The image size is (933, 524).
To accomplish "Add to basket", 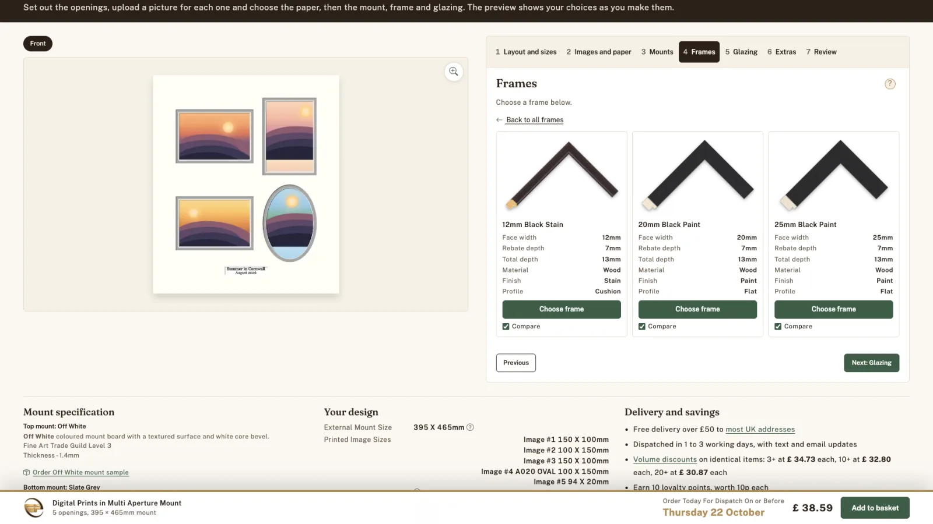I will (875, 508).
